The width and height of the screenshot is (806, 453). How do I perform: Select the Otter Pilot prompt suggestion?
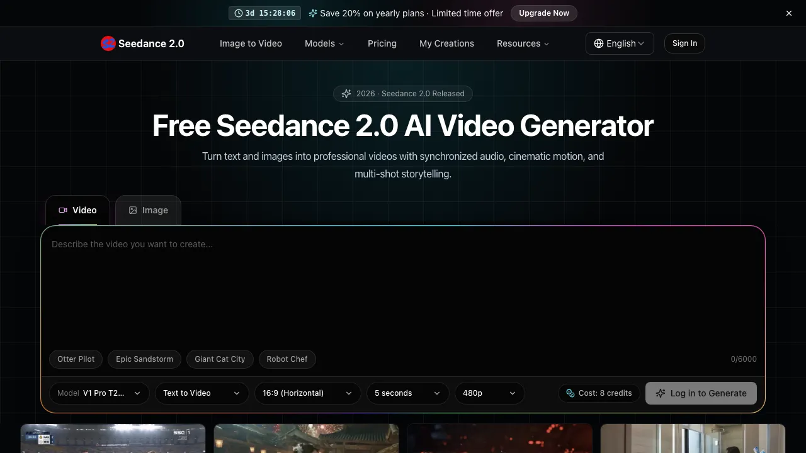76,359
